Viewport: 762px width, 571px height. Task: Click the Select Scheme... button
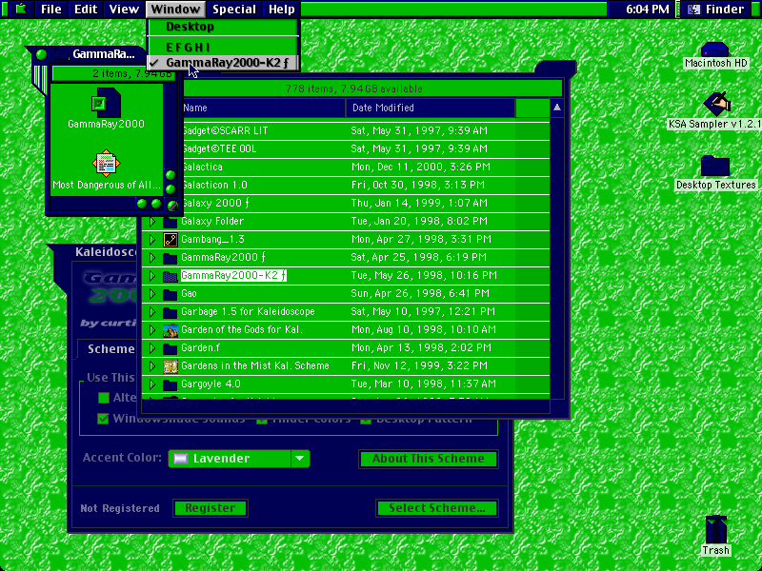click(436, 508)
